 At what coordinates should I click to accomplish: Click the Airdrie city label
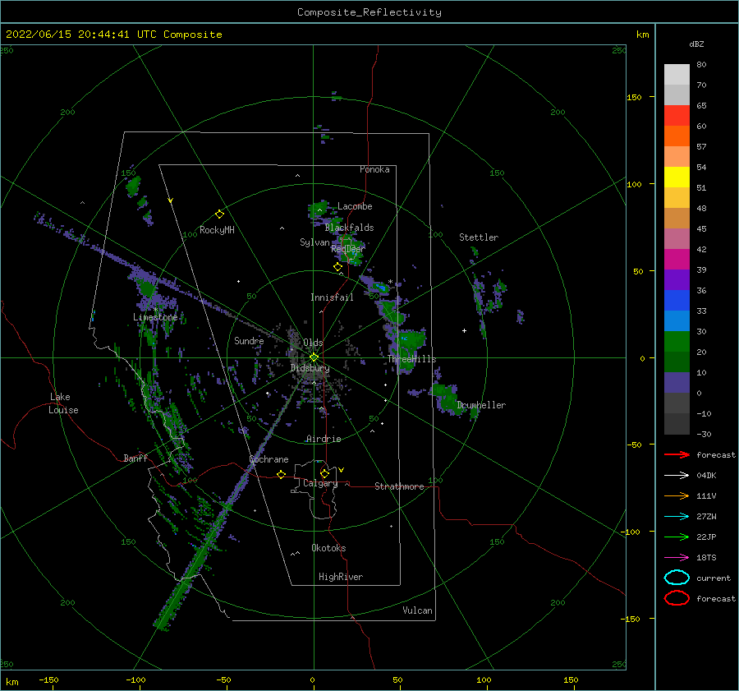[x=324, y=439]
